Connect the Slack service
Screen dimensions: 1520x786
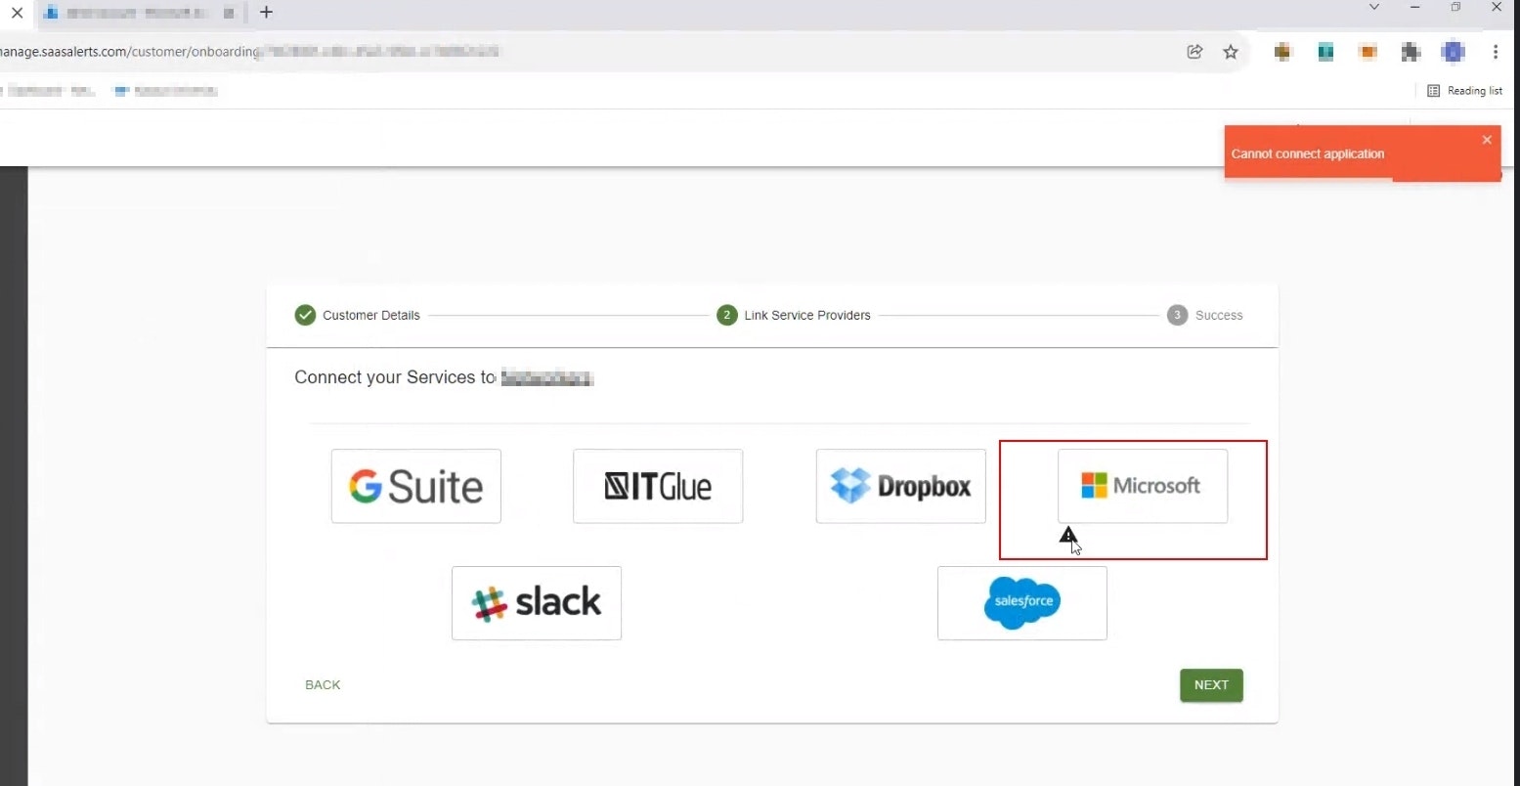point(537,603)
